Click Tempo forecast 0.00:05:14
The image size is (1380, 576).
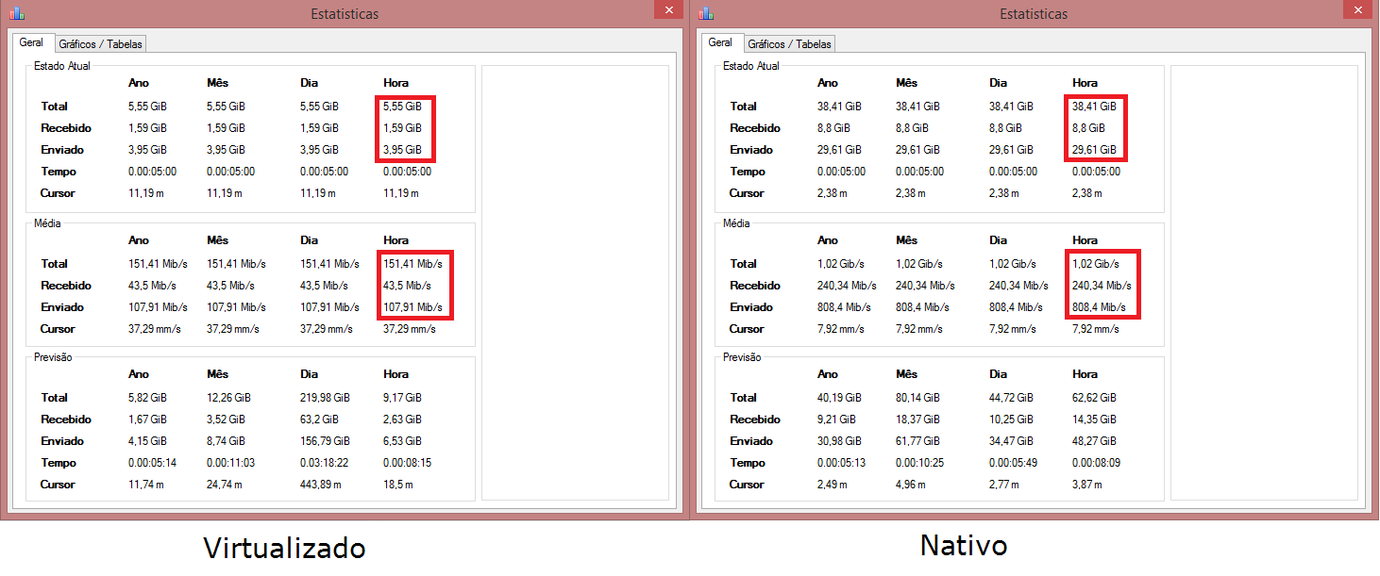click(152, 463)
